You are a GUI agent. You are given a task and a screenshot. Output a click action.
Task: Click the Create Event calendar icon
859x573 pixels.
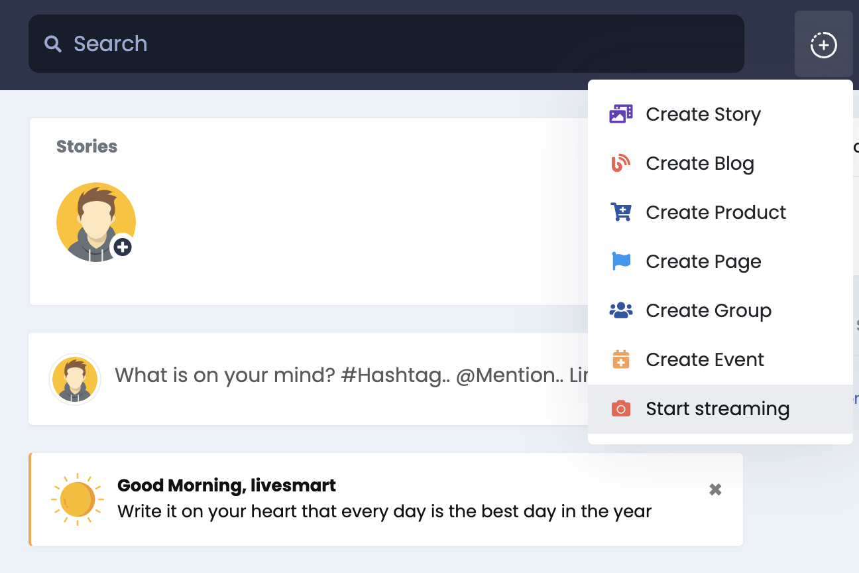[621, 359]
